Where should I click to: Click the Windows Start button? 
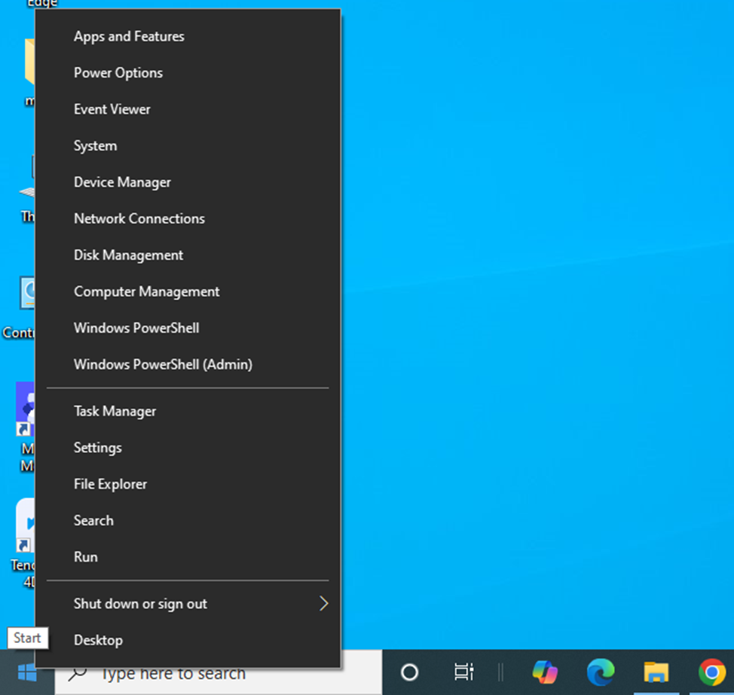(27, 672)
